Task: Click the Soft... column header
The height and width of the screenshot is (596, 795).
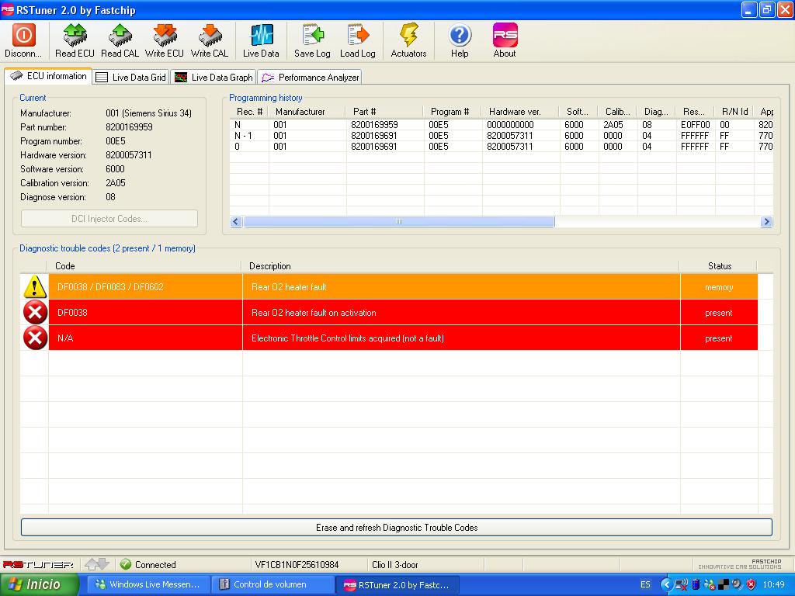Action: 578,112
